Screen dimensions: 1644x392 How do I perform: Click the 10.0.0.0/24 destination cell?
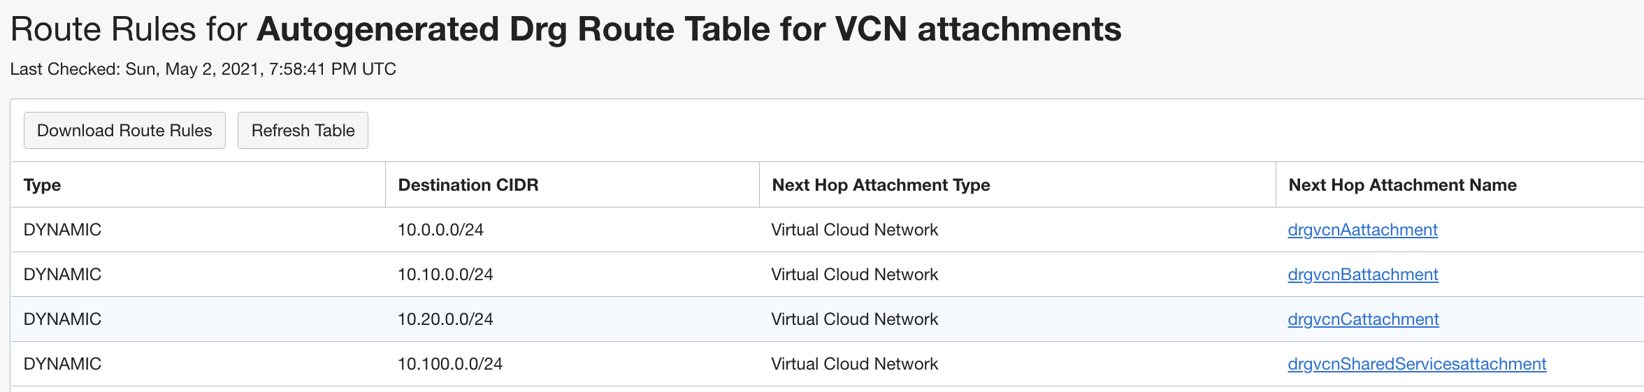pos(440,230)
